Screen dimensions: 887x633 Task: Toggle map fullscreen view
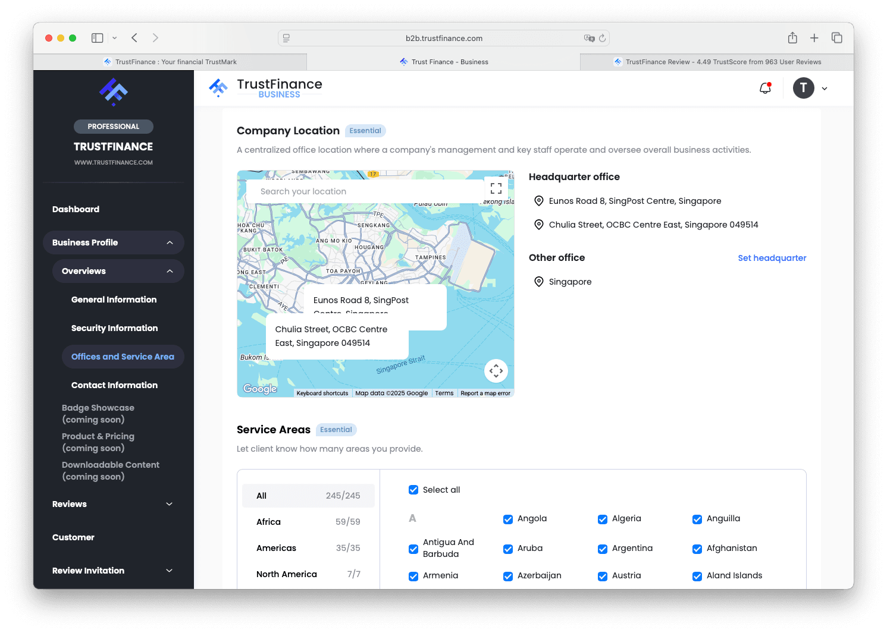[496, 188]
